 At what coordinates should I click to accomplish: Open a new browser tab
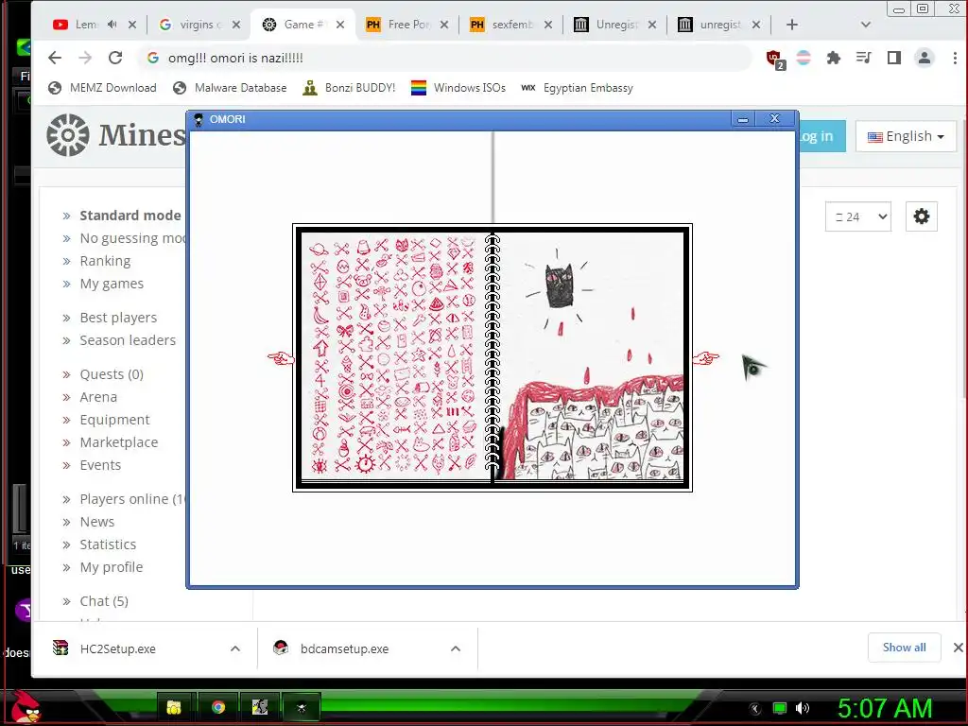click(792, 25)
